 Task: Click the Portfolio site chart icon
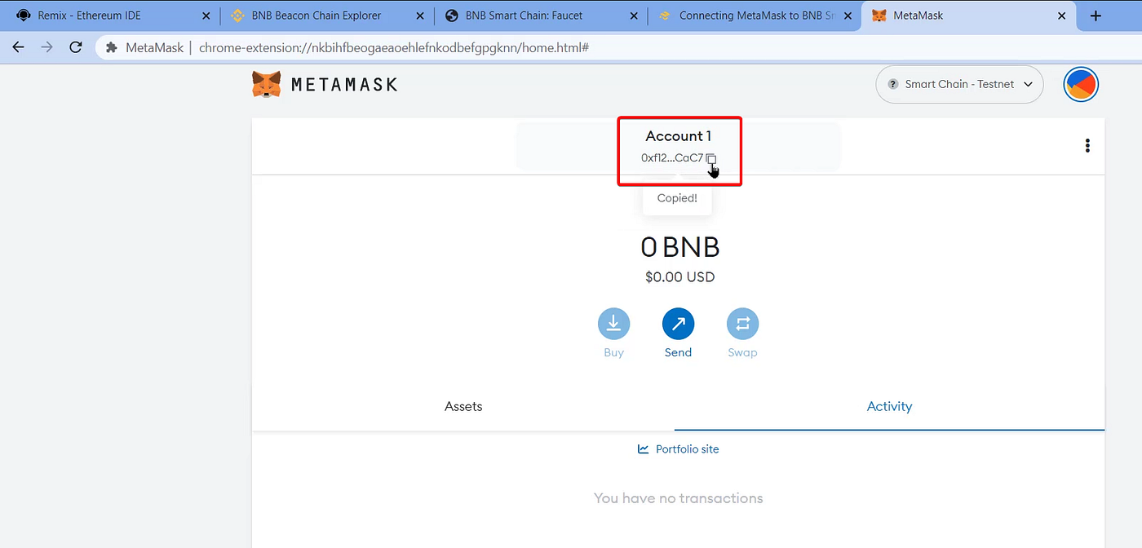coord(643,449)
